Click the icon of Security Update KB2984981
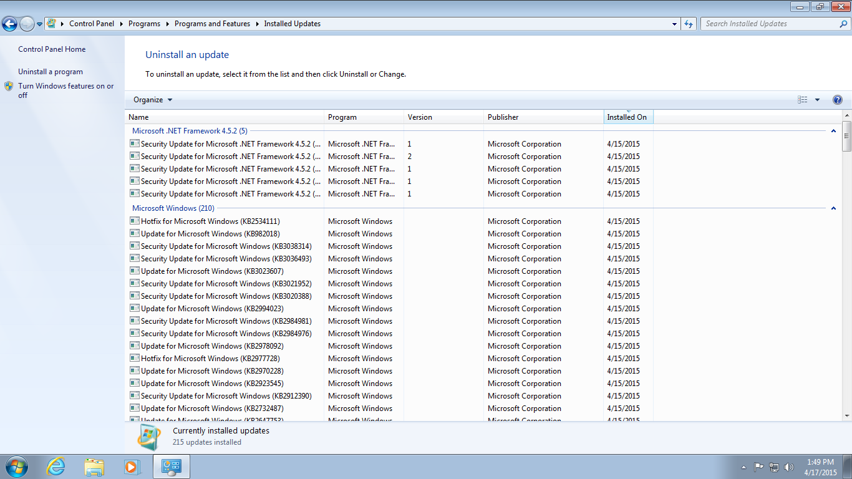852x479 pixels. (x=135, y=321)
